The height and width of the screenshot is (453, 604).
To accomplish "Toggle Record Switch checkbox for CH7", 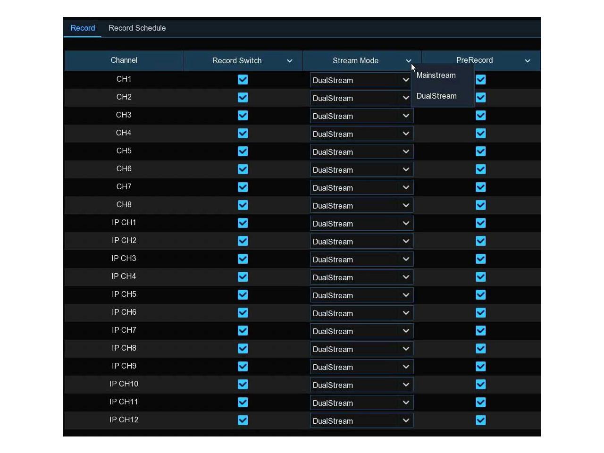I will [x=243, y=187].
